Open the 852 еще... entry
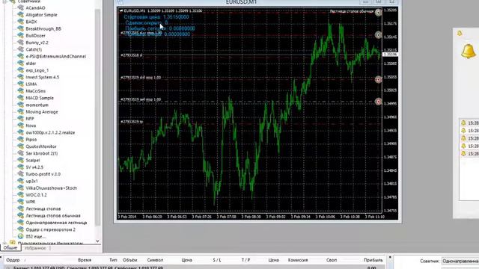This screenshot has height=269, width=479. click(36, 236)
